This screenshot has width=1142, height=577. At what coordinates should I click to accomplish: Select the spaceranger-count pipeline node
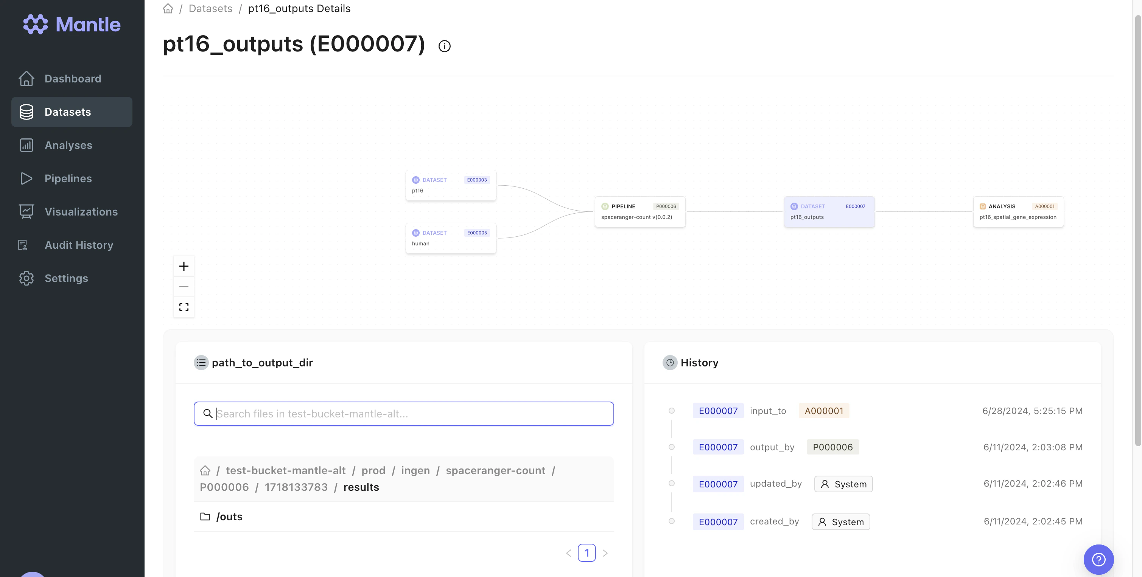tap(640, 212)
